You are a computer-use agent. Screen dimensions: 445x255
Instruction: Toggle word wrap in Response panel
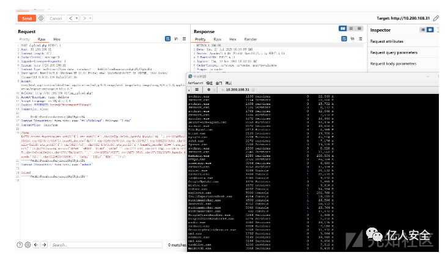[x=344, y=39]
